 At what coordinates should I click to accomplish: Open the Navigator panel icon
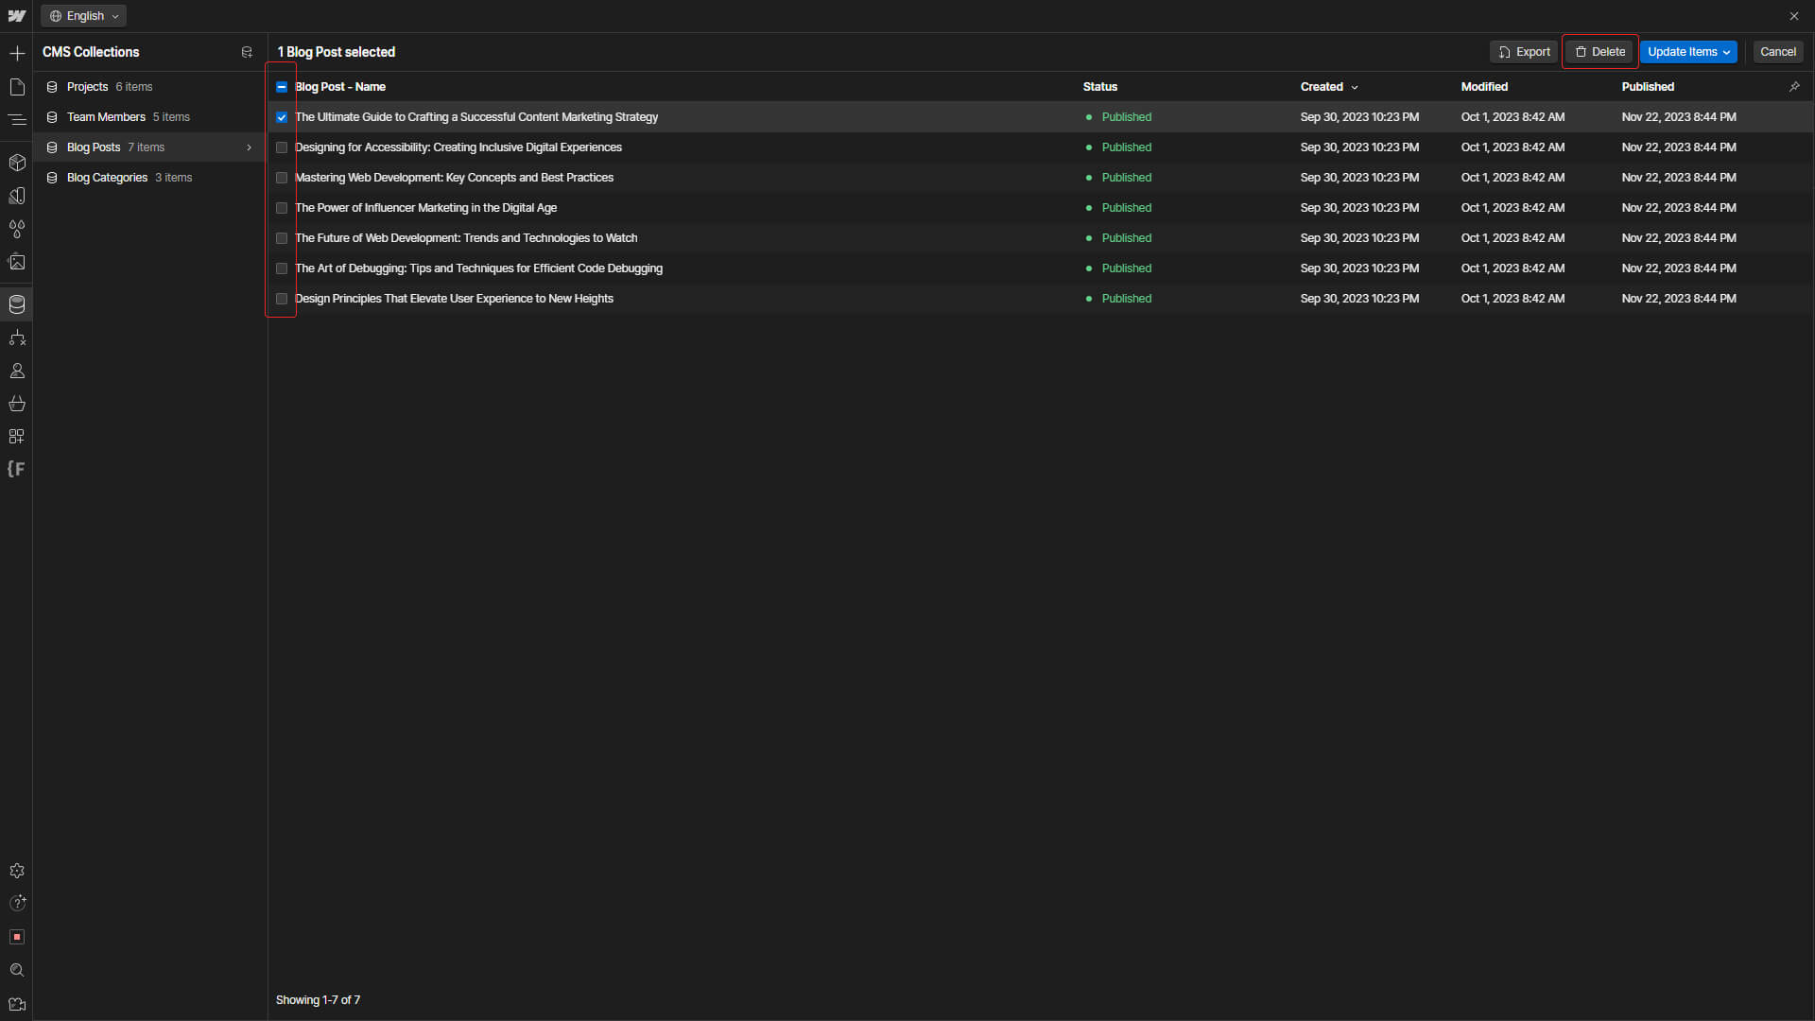17,120
